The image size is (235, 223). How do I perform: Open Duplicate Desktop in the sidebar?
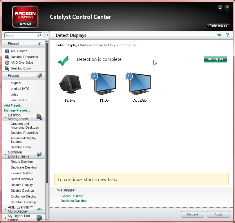24,167
